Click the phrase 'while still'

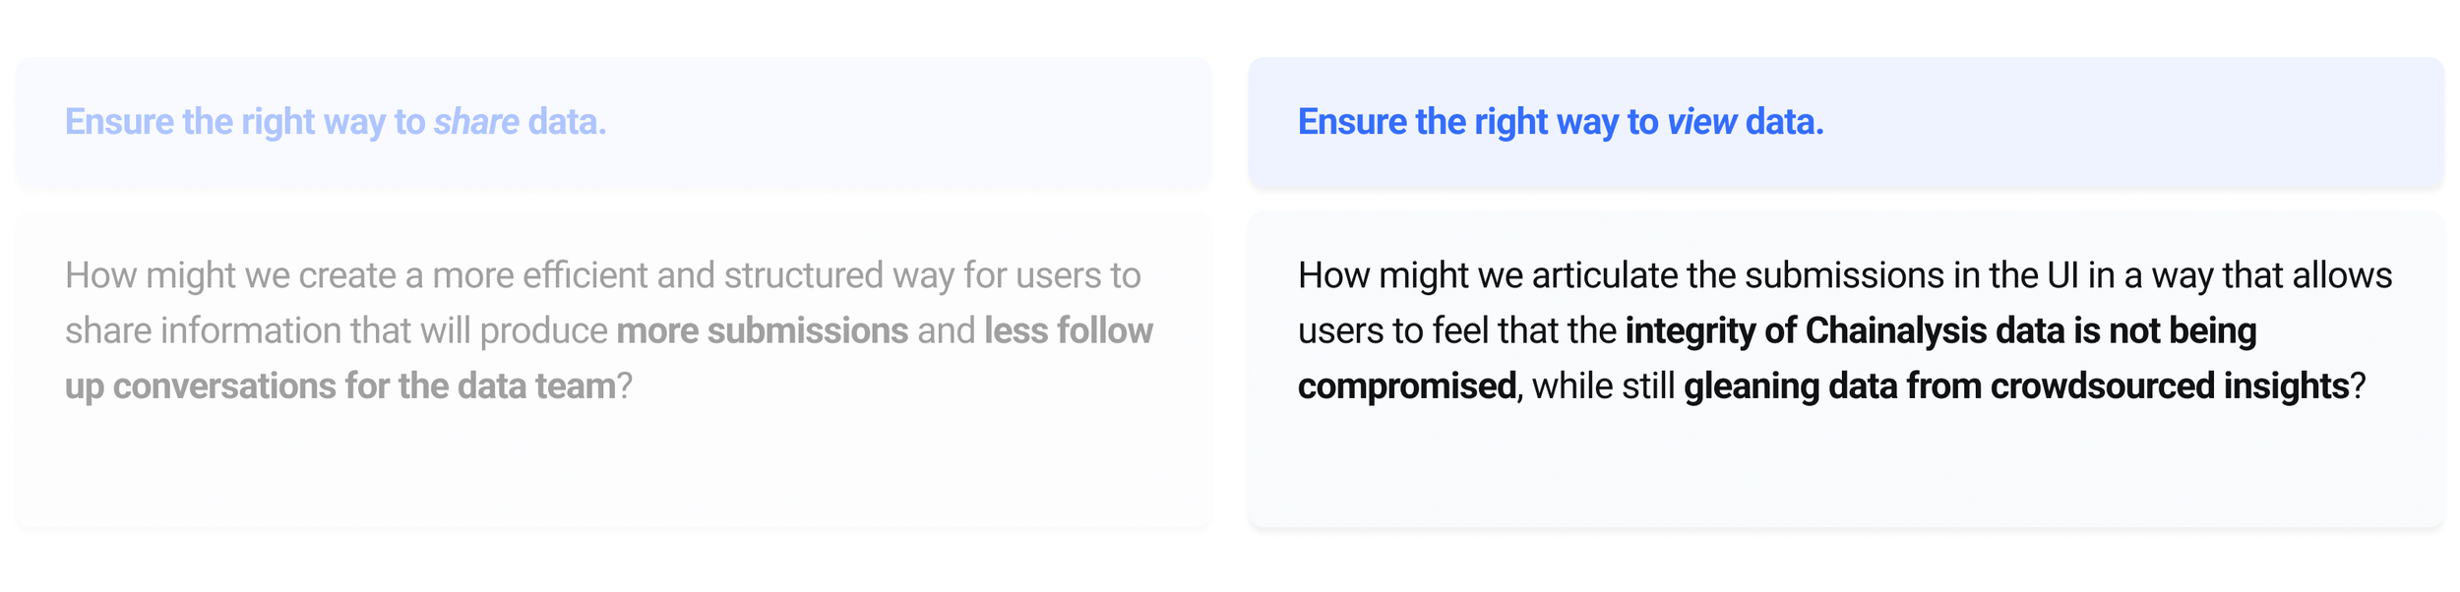(x=1603, y=386)
